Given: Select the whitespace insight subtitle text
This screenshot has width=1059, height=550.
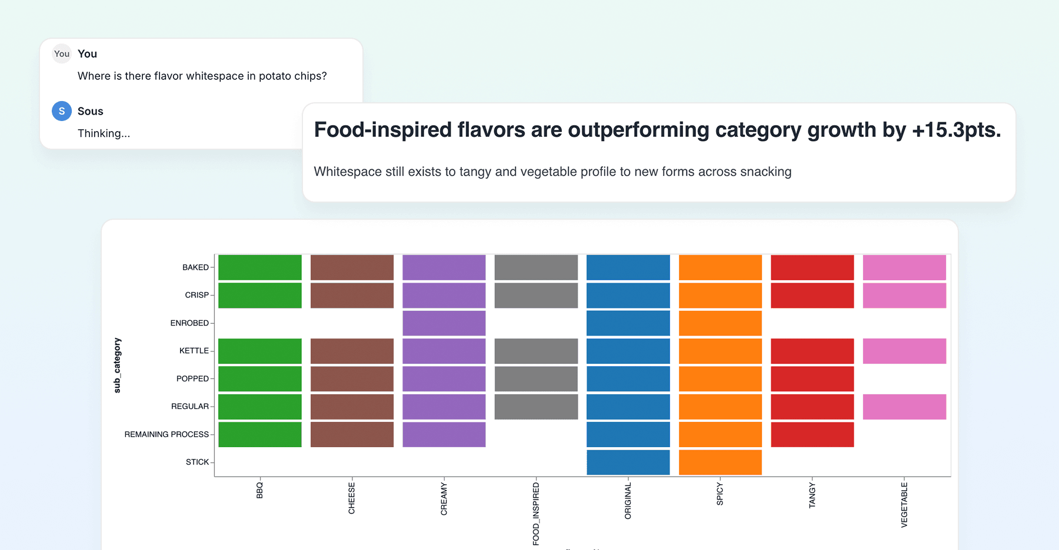Looking at the screenshot, I should (552, 172).
